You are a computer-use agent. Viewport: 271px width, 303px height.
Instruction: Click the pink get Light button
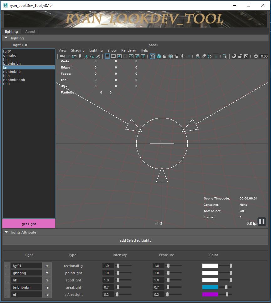[29, 224]
